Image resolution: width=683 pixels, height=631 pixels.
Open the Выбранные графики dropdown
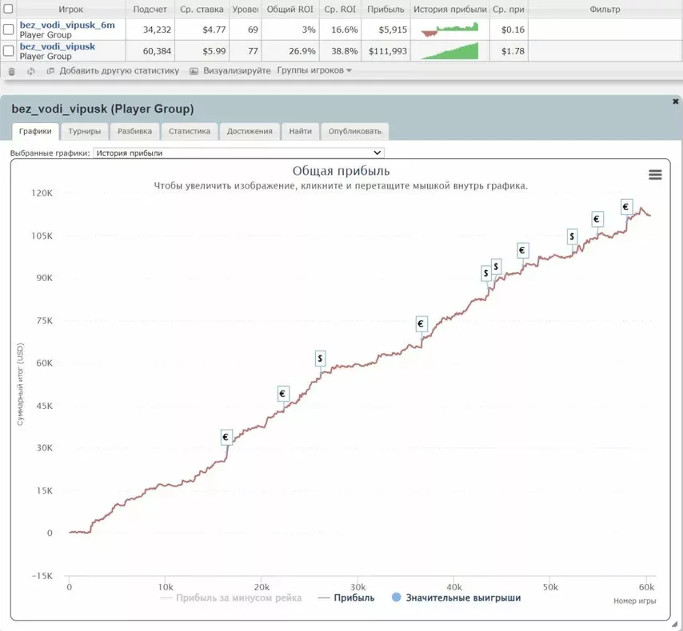coord(238,153)
